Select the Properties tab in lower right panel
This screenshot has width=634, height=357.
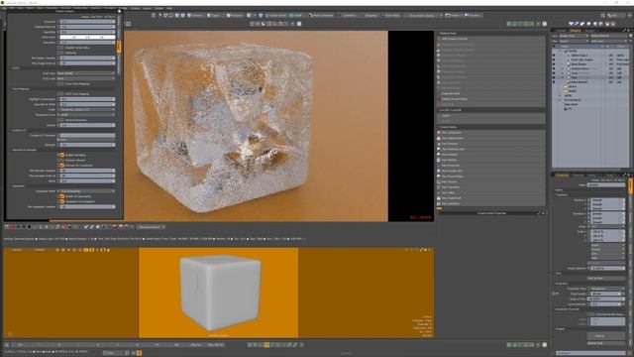562,175
